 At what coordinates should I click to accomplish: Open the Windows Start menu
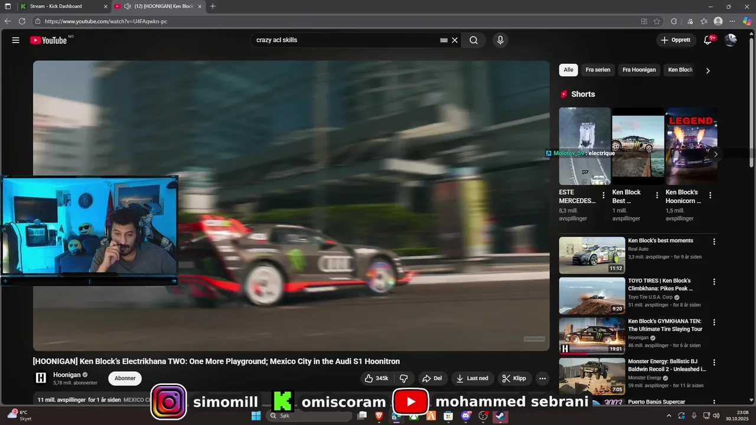pos(256,416)
